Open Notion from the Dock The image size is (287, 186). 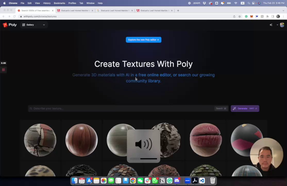pyautogui.click(x=162, y=181)
